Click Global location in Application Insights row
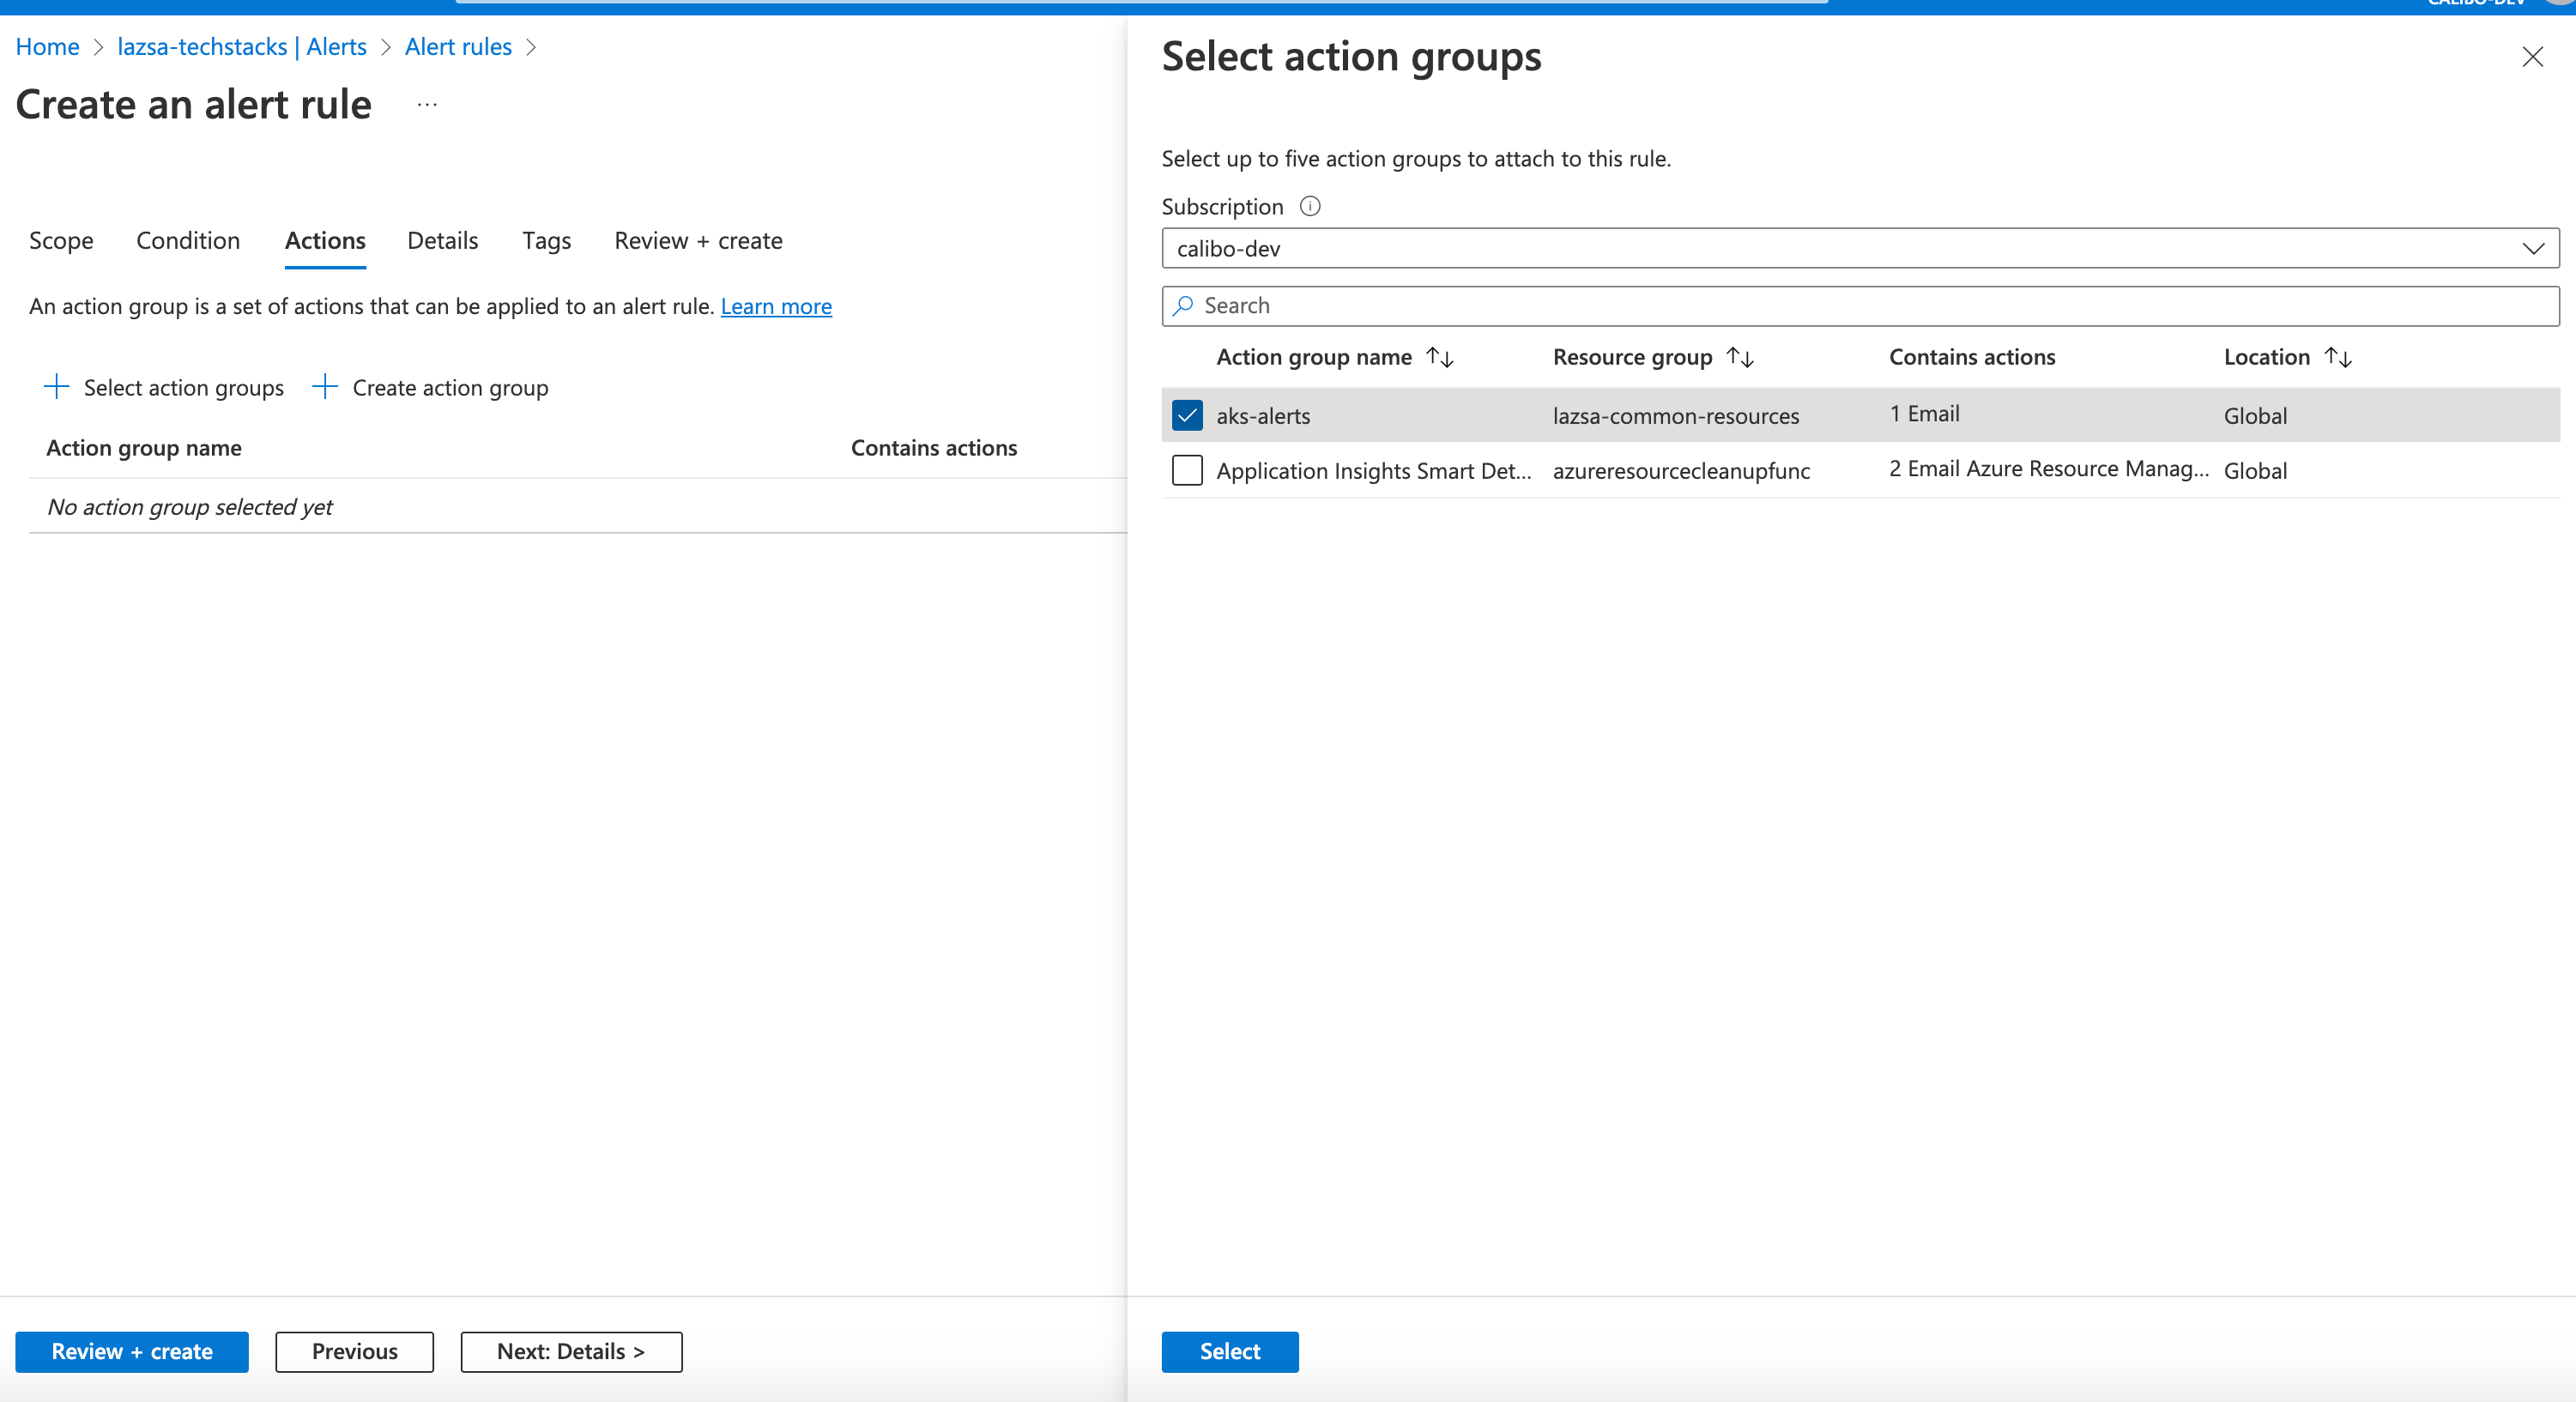The width and height of the screenshot is (2576, 1402). click(x=2255, y=470)
